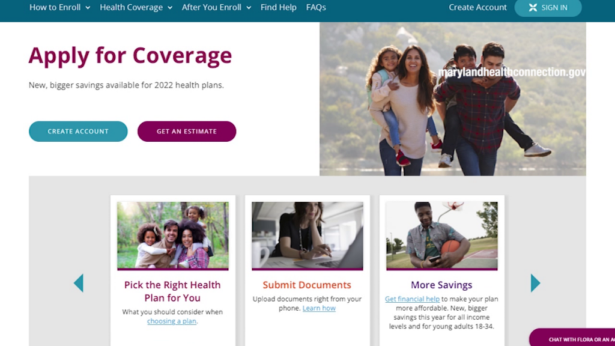Click the Submit Documents card heading
Image resolution: width=615 pixels, height=346 pixels.
coord(307,285)
